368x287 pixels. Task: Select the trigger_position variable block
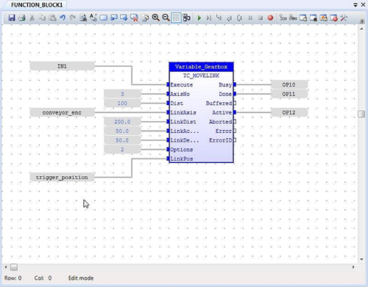[x=62, y=177]
